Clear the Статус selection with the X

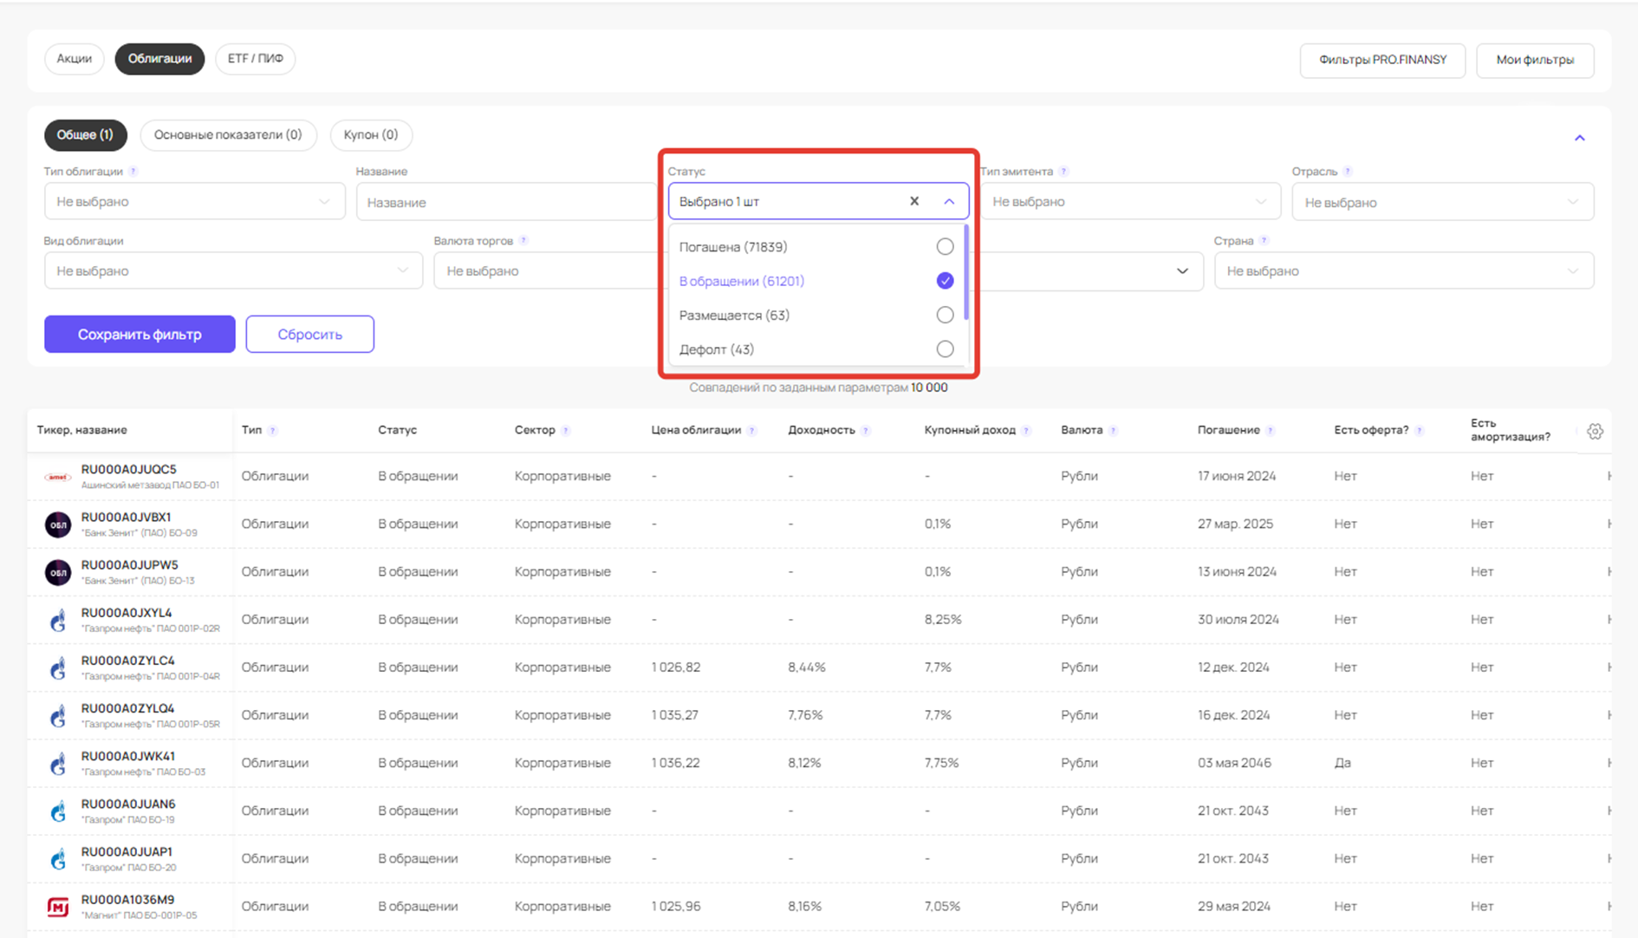(x=914, y=201)
